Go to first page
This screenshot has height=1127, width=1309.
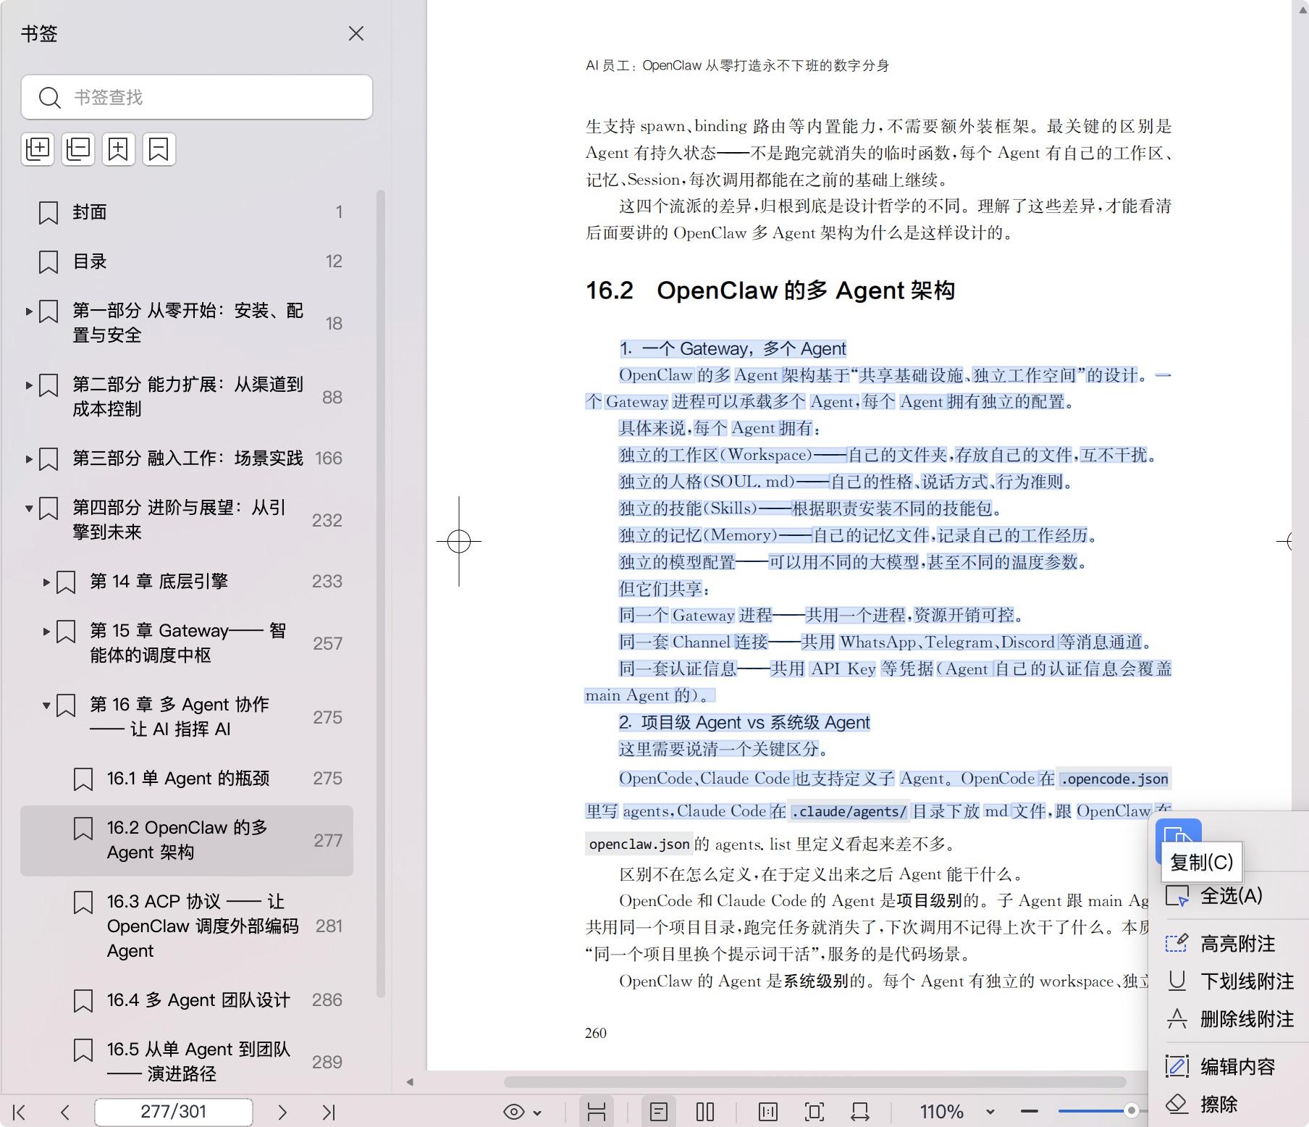pos(20,1112)
